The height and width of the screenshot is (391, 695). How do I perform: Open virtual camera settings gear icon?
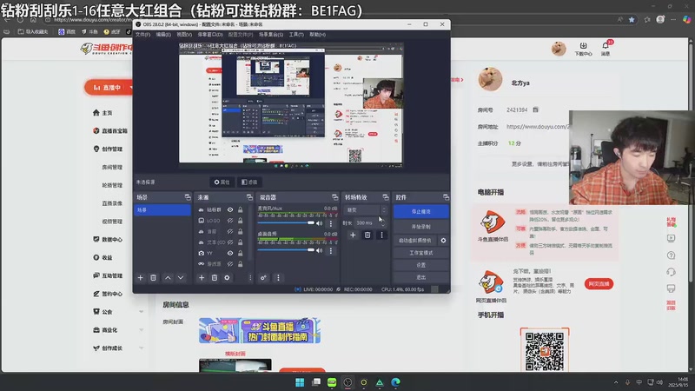pyautogui.click(x=443, y=241)
